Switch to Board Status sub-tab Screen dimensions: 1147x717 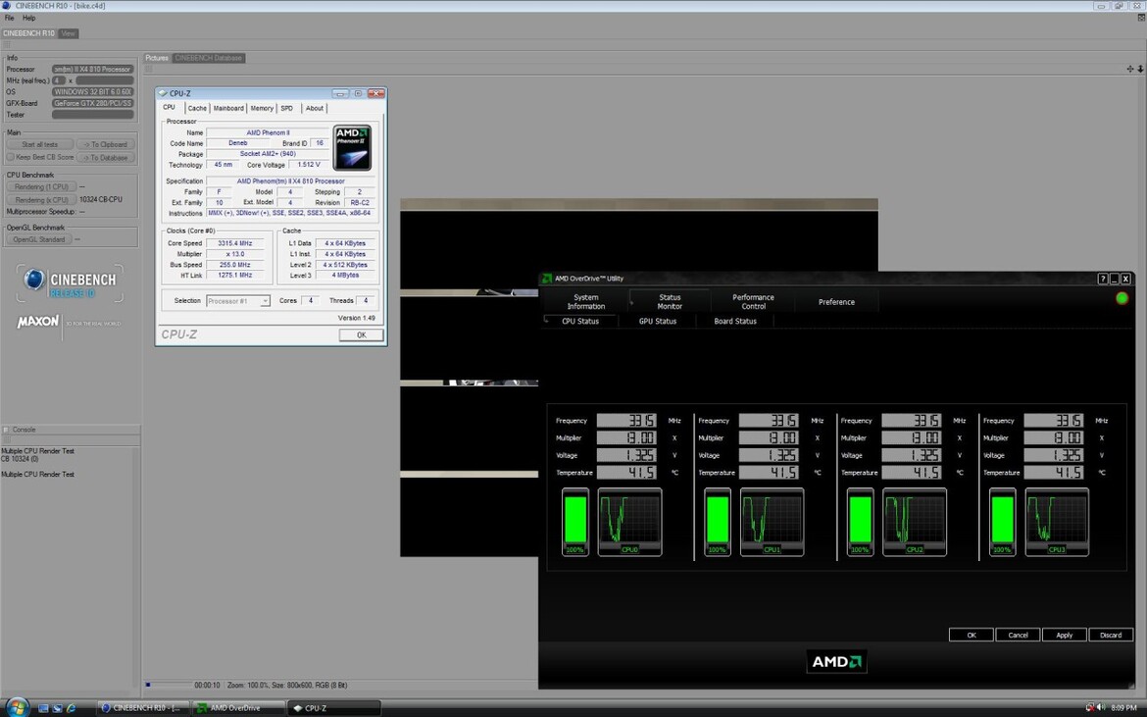click(x=735, y=321)
